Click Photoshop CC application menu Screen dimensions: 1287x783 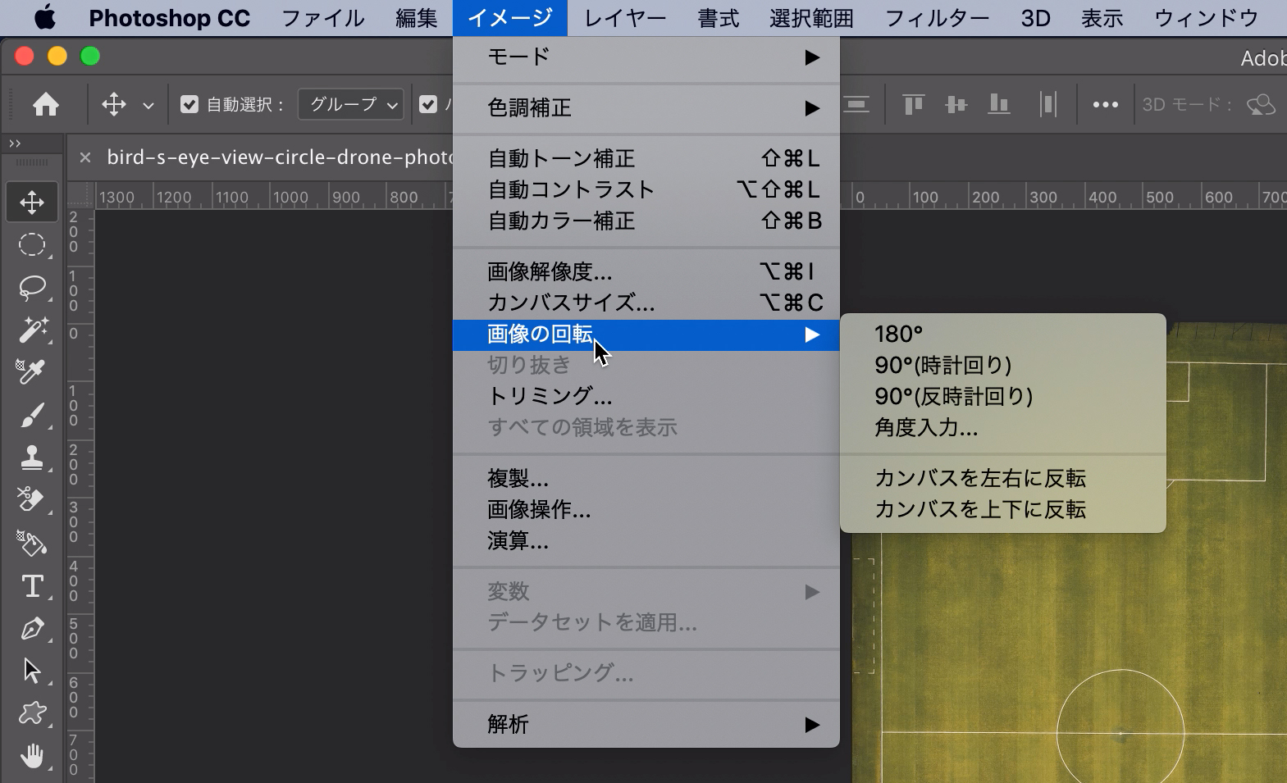170,17
